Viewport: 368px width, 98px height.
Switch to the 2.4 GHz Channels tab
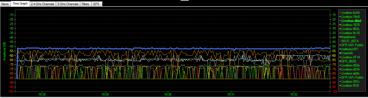point(42,4)
